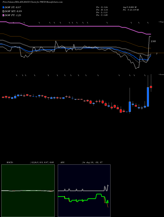Select the 'DOW MT: 0.89' legend label
Viewport: 164px width, 217px height.
tap(13, 12)
